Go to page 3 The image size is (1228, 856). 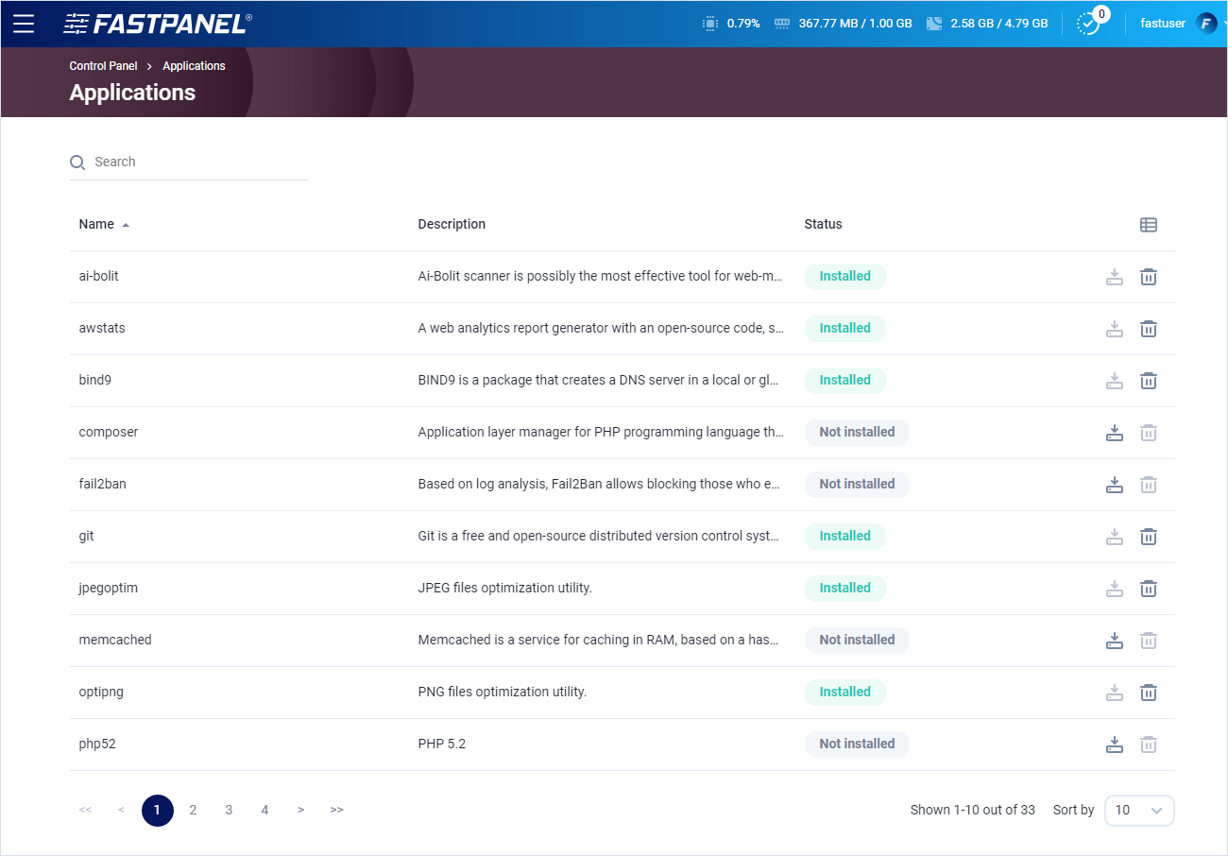pos(229,810)
